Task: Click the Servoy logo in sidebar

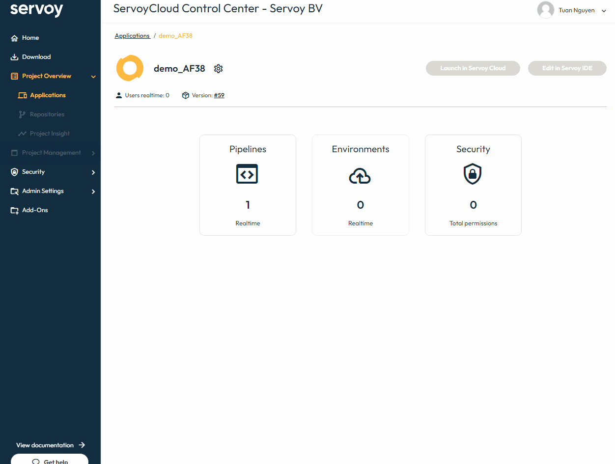Action: tap(36, 9)
